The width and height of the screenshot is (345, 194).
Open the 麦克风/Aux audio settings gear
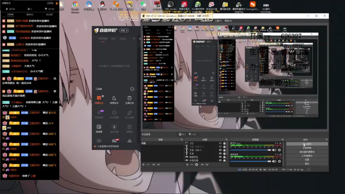(x=279, y=150)
